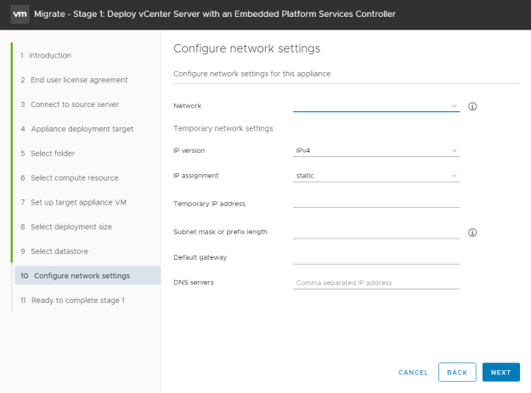Open step 9 Select datastore
The image size is (531, 393).
pos(54,251)
